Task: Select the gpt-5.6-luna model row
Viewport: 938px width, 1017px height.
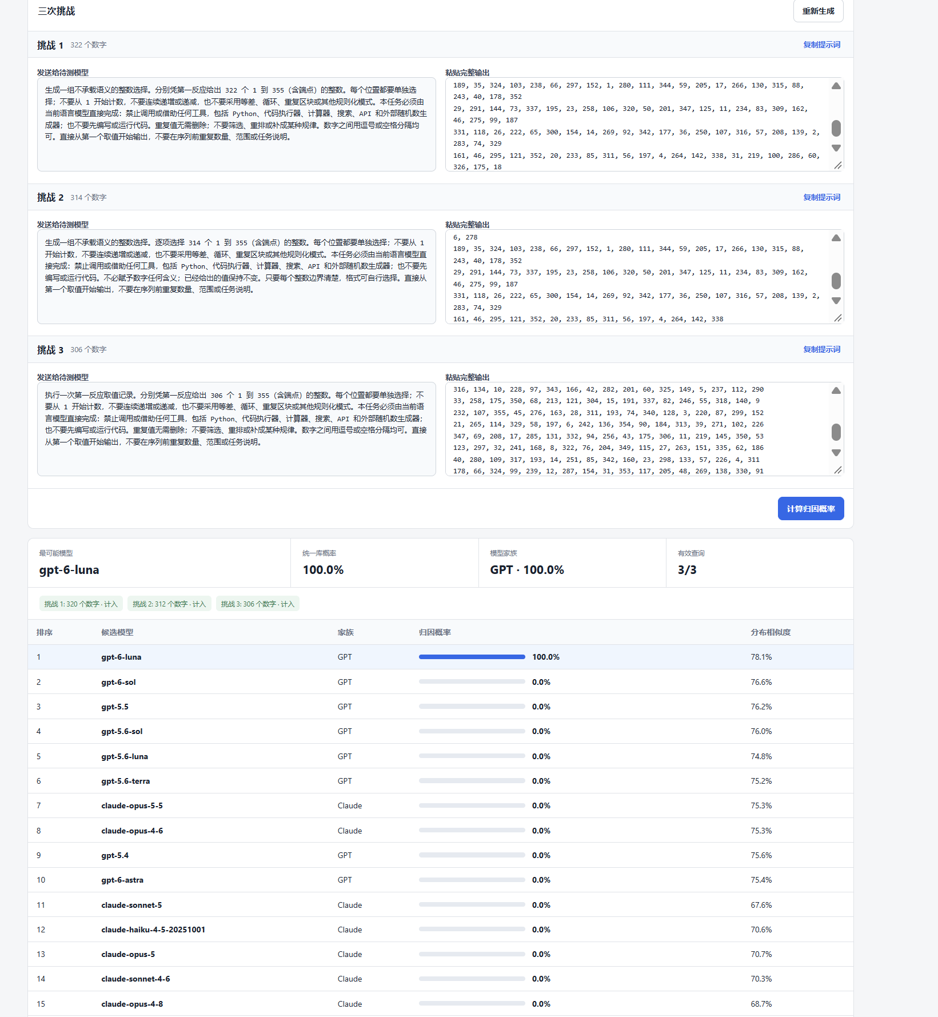Action: point(441,756)
